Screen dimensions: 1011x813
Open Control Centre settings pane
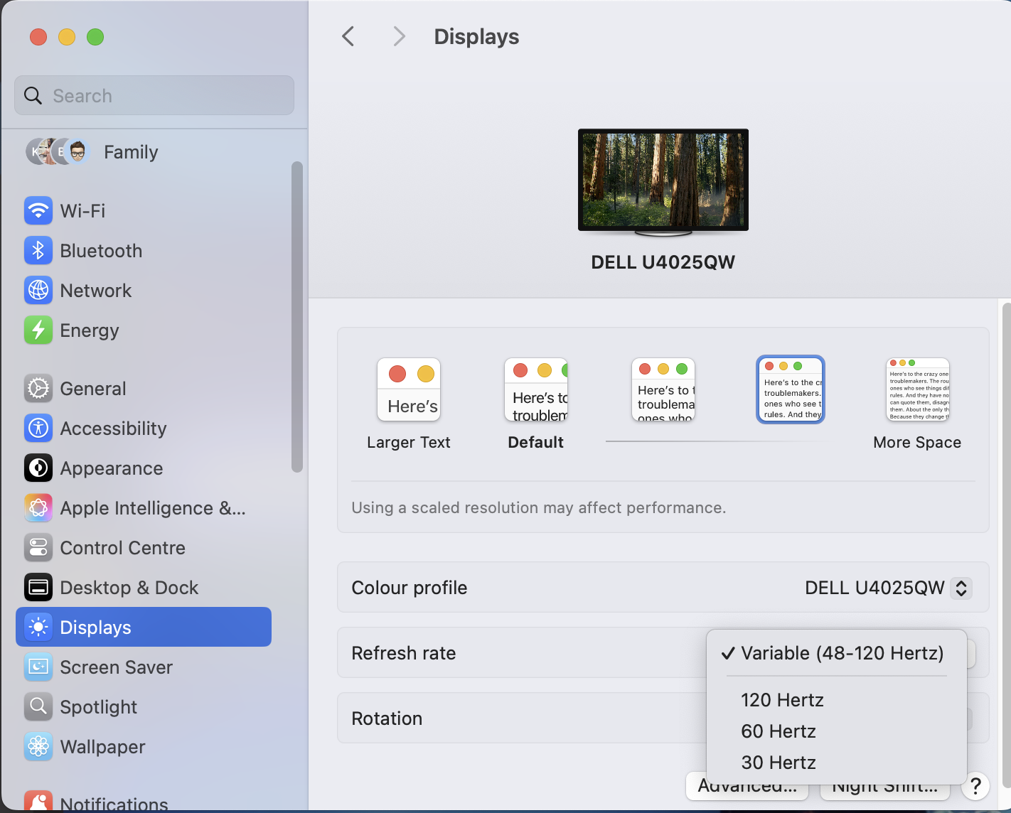pyautogui.click(x=144, y=547)
